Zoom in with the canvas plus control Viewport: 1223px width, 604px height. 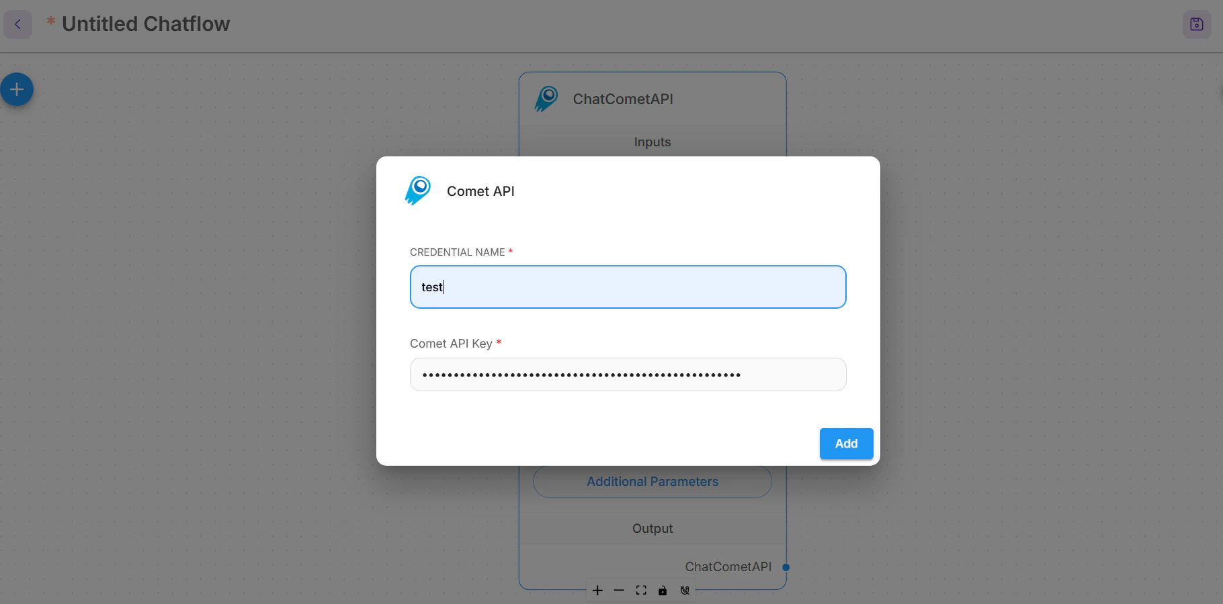coord(597,591)
